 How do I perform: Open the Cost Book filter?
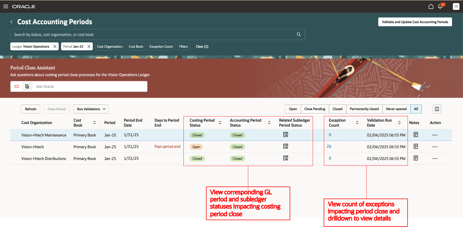[x=136, y=46]
